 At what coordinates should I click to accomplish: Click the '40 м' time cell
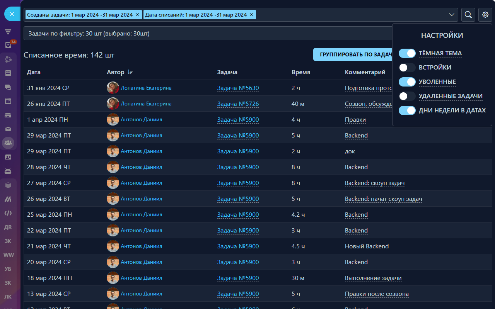(297, 104)
